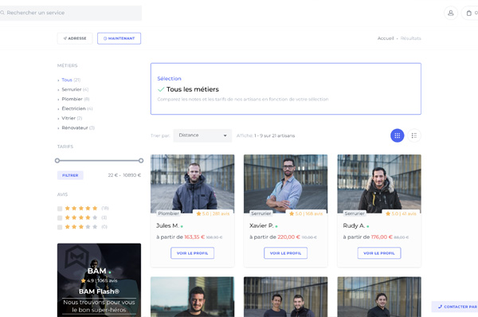The height and width of the screenshot is (317, 478).
Task: Click the Résultats breadcrumb
Action: pyautogui.click(x=410, y=38)
